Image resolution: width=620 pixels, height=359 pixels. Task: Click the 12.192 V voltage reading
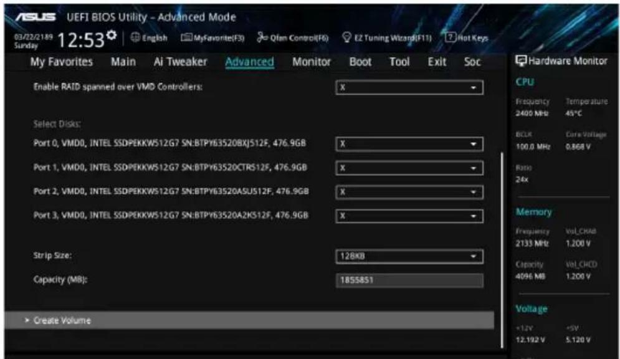(530, 340)
